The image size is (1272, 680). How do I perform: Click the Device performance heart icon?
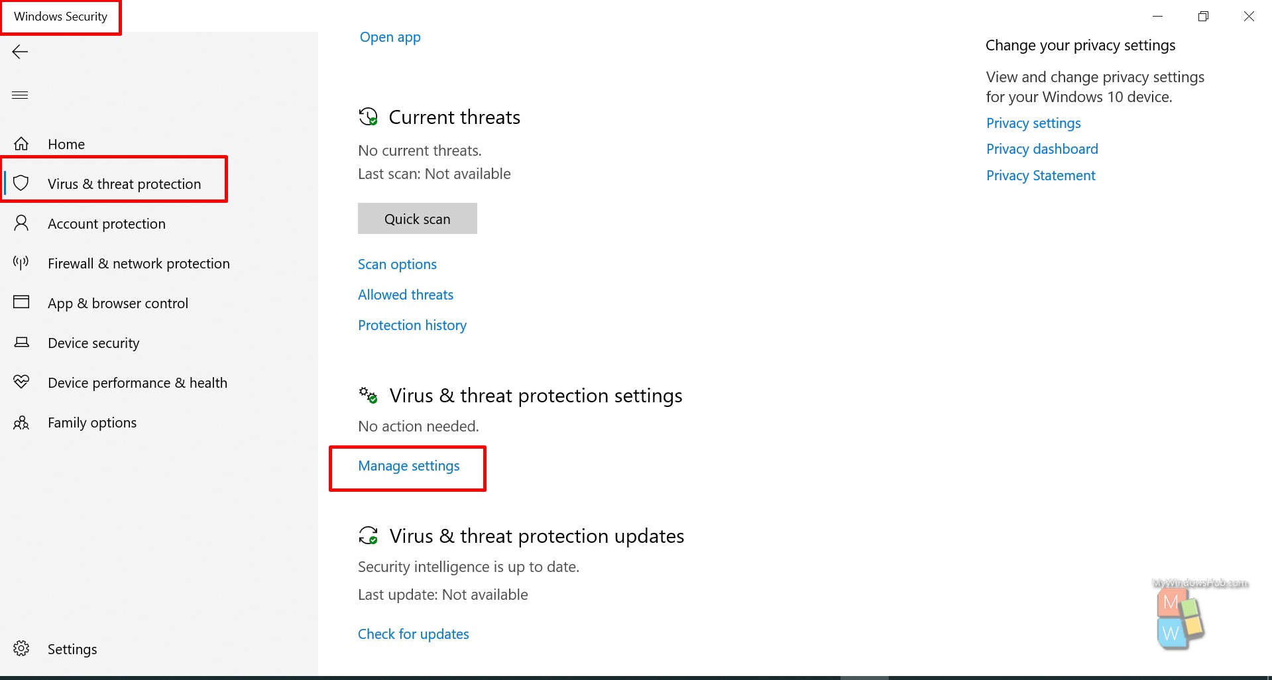click(x=21, y=382)
